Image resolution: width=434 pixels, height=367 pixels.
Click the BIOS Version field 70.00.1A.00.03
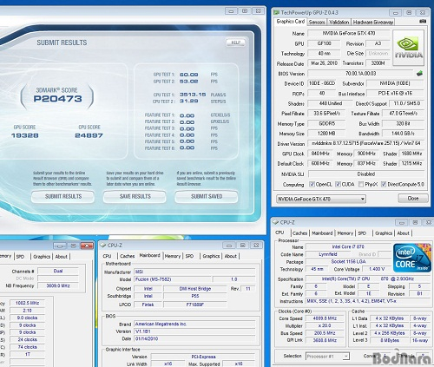tap(360, 74)
